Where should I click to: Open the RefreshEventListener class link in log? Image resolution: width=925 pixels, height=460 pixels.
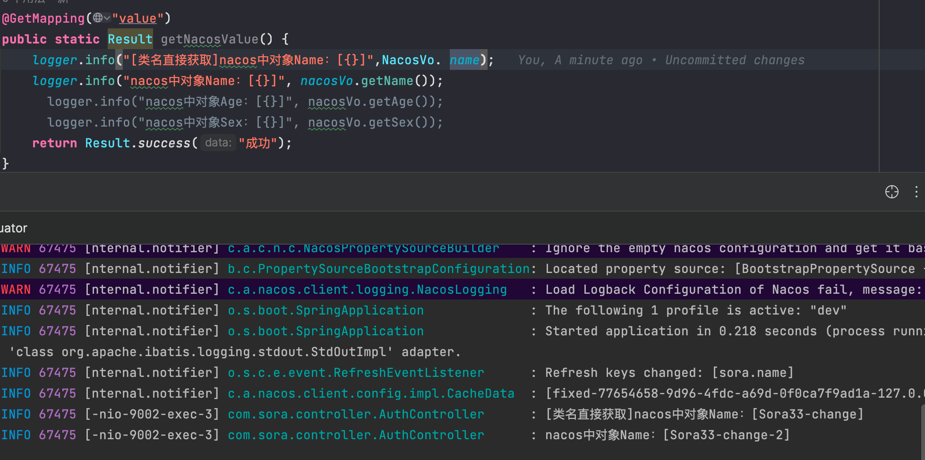[356, 373]
